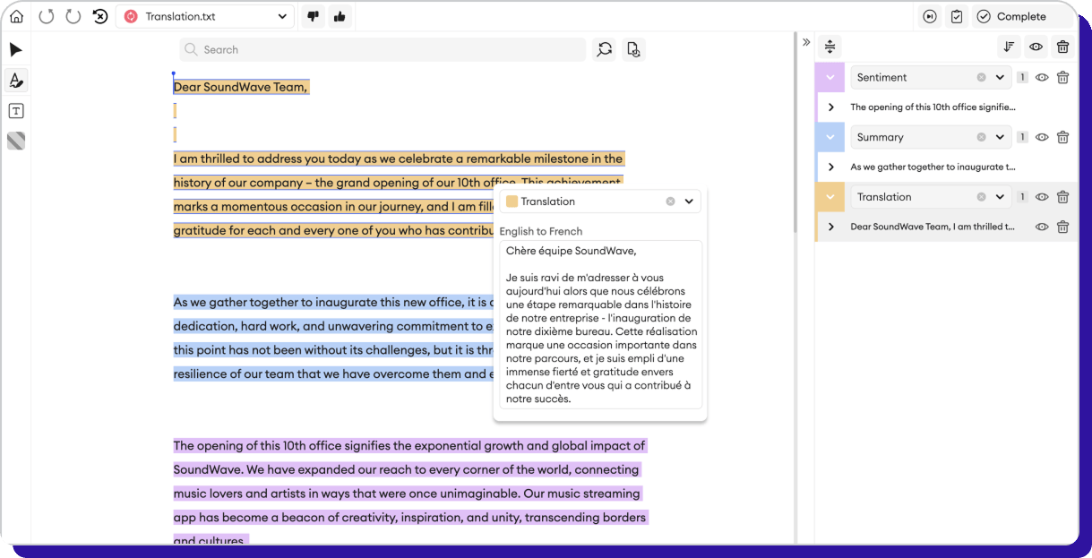Image resolution: width=1092 pixels, height=558 pixels.
Task: Click the search replace refresh icon
Action: click(605, 49)
